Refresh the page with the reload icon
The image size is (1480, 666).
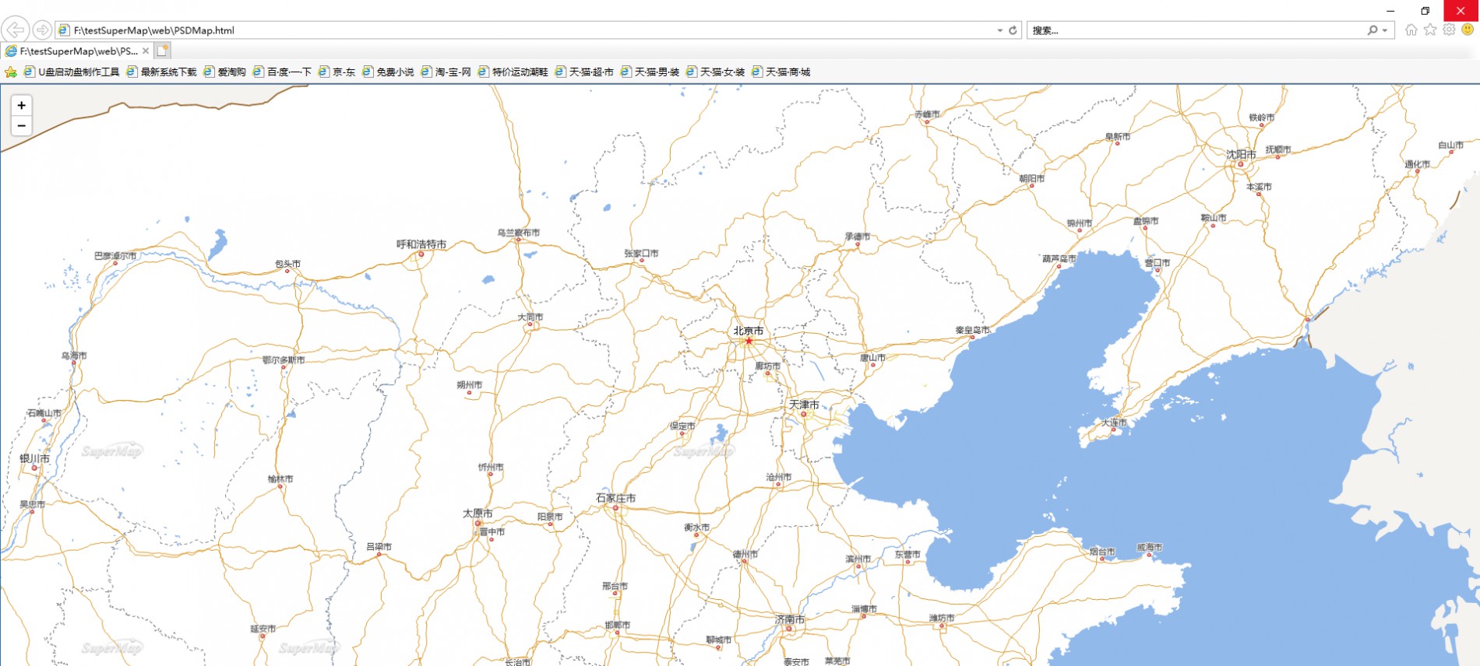(1013, 30)
